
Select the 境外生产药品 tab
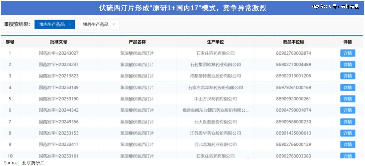coord(99,24)
